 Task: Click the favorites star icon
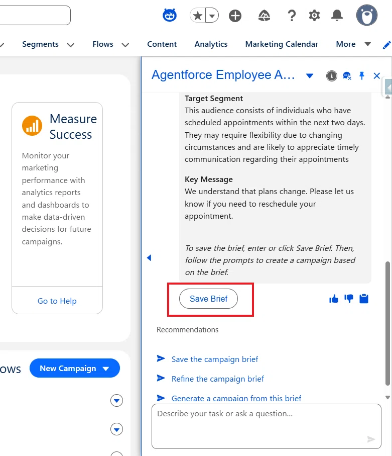coord(198,16)
